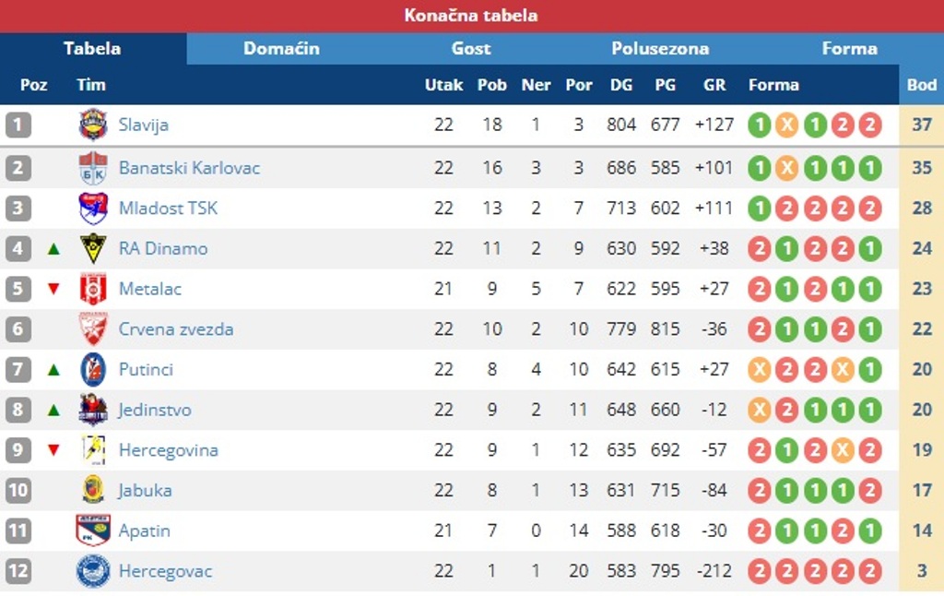Click the Putinci team logo
The height and width of the screenshot is (596, 944).
[93, 369]
